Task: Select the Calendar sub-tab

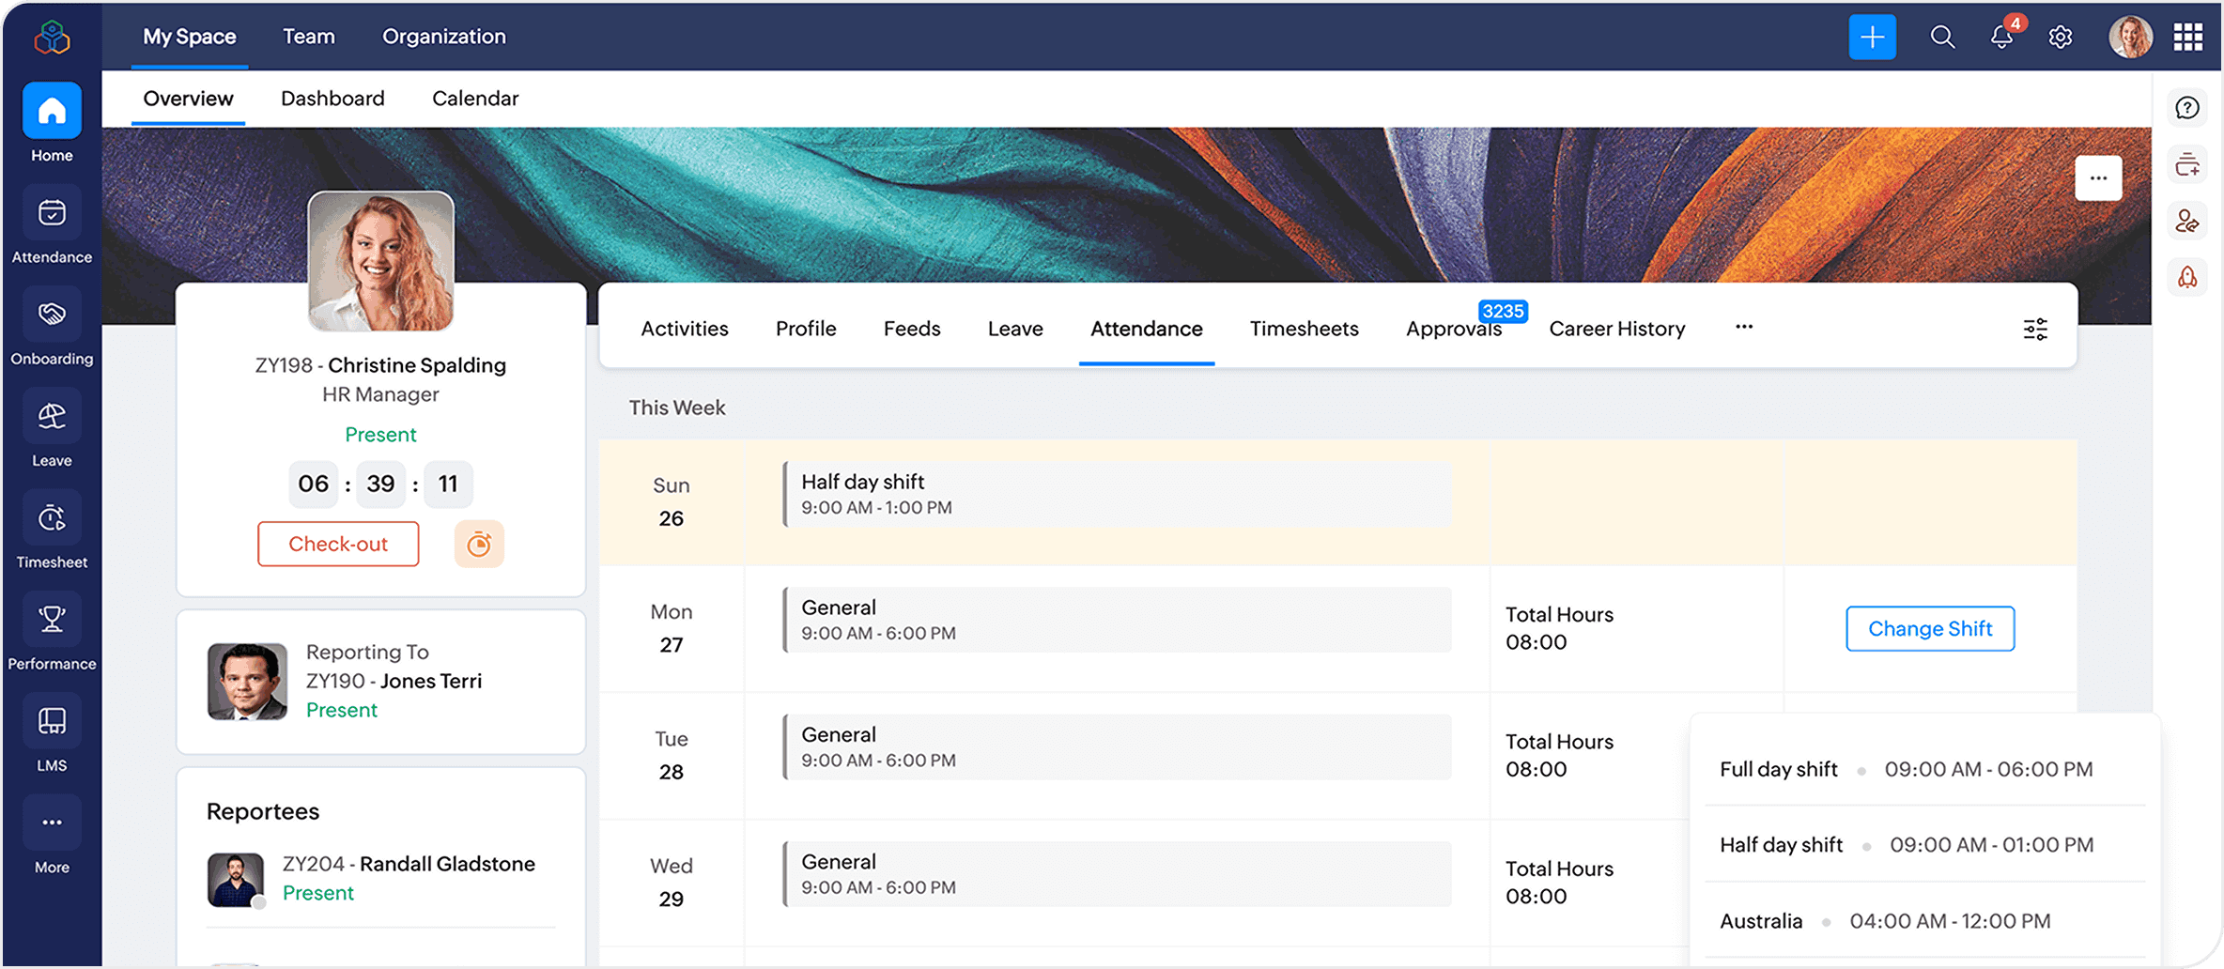Action: click(x=475, y=99)
